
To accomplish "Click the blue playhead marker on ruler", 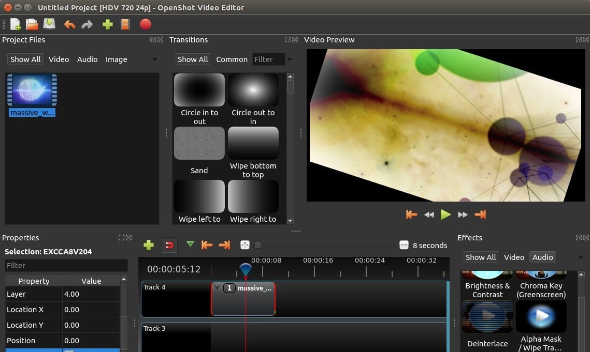I will 246,270.
